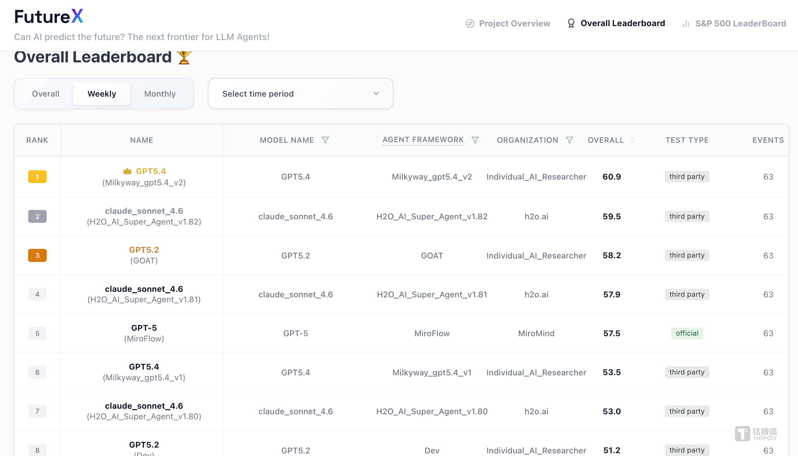Click the S&P 500 bar chart icon
This screenshot has height=456, width=798.
[685, 23]
